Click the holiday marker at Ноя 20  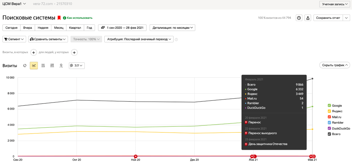click(x=136, y=156)
